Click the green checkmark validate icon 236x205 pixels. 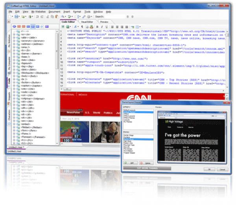[x=69, y=16]
